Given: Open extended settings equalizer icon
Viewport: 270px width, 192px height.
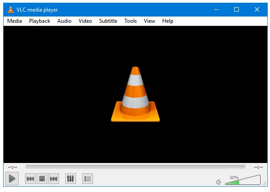Looking at the screenshot, I should [x=71, y=179].
